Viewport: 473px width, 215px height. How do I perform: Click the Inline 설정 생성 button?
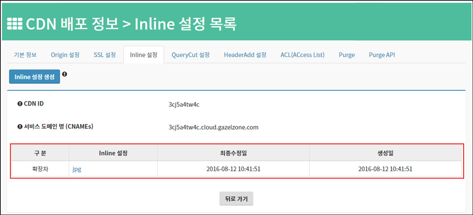(x=34, y=77)
